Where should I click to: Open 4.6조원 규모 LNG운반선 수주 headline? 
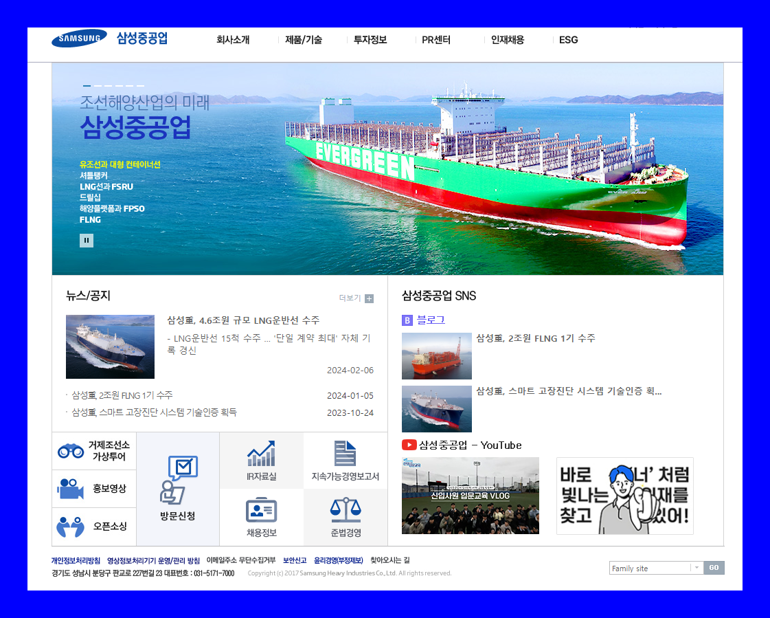coord(243,320)
